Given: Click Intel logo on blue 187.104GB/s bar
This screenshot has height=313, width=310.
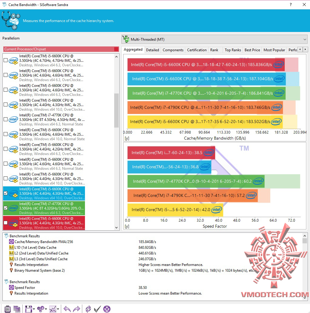Looking at the screenshot, I should 279,79.
